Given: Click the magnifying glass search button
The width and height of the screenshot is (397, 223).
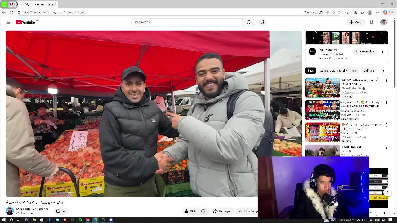Looking at the screenshot, I should 249,22.
